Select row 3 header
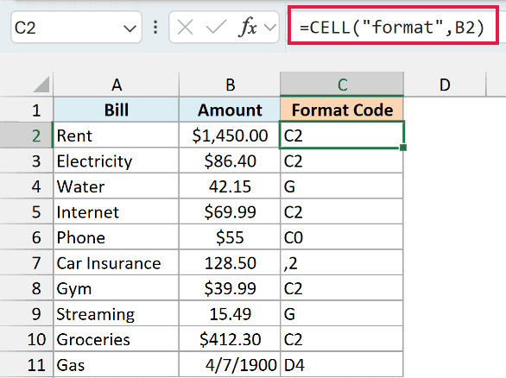This screenshot has width=506, height=378. [x=27, y=161]
